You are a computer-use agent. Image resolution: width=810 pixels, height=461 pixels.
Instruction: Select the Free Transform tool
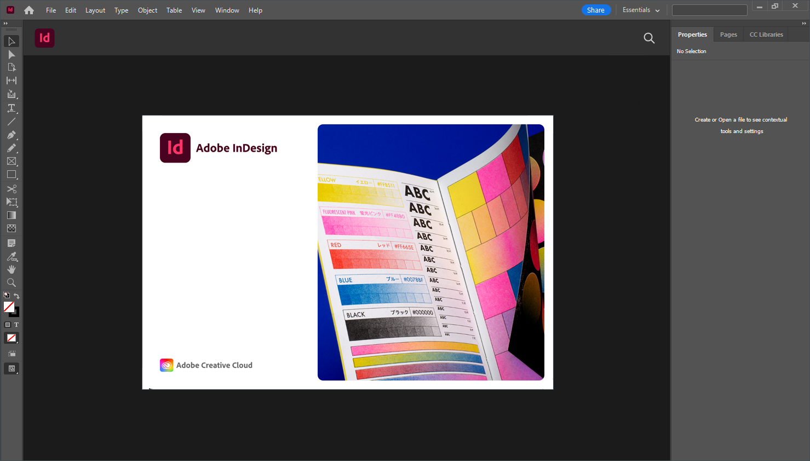click(12, 202)
